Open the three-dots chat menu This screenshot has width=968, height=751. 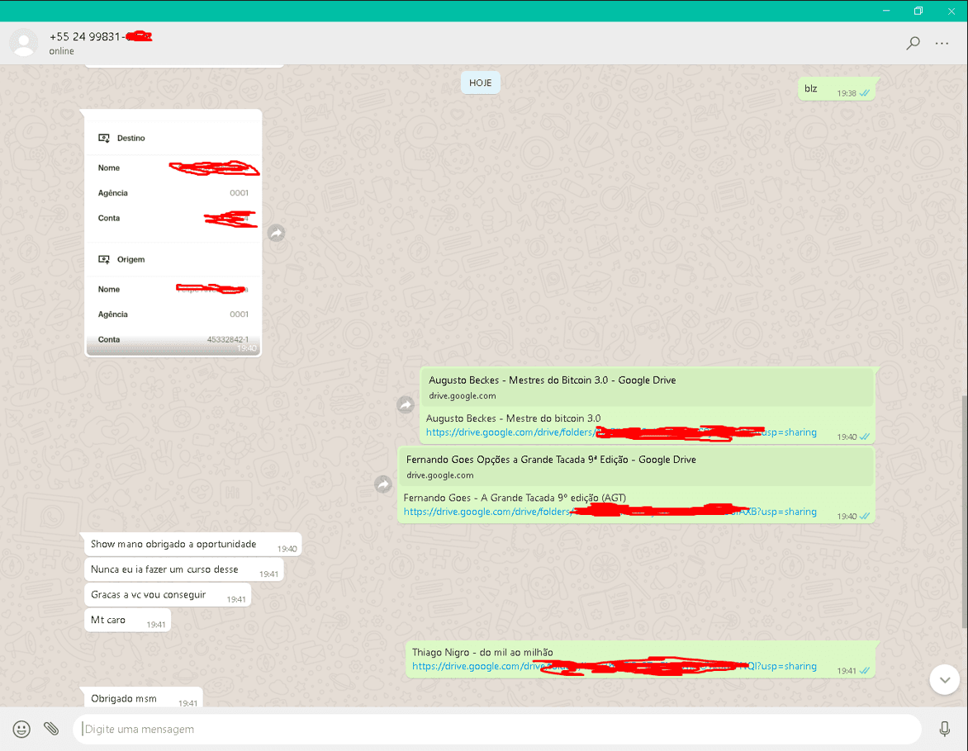[x=942, y=43]
